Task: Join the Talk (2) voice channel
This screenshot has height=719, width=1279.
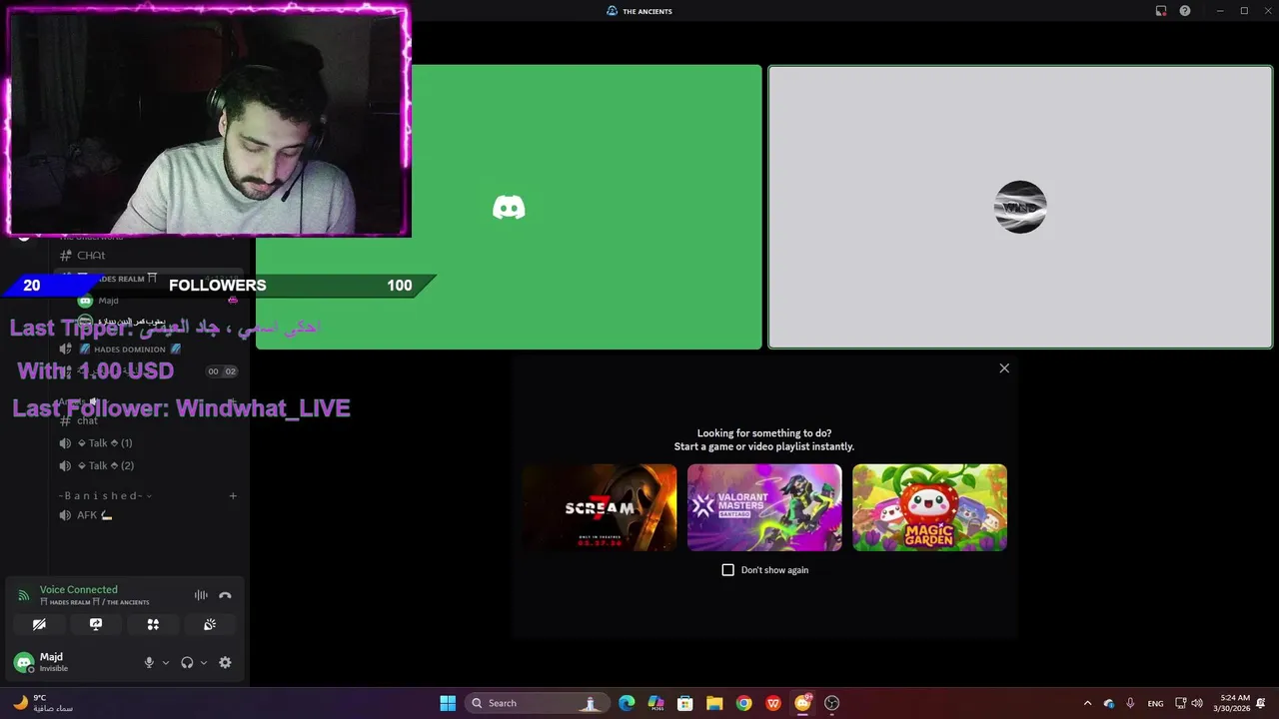Action: pyautogui.click(x=148, y=465)
